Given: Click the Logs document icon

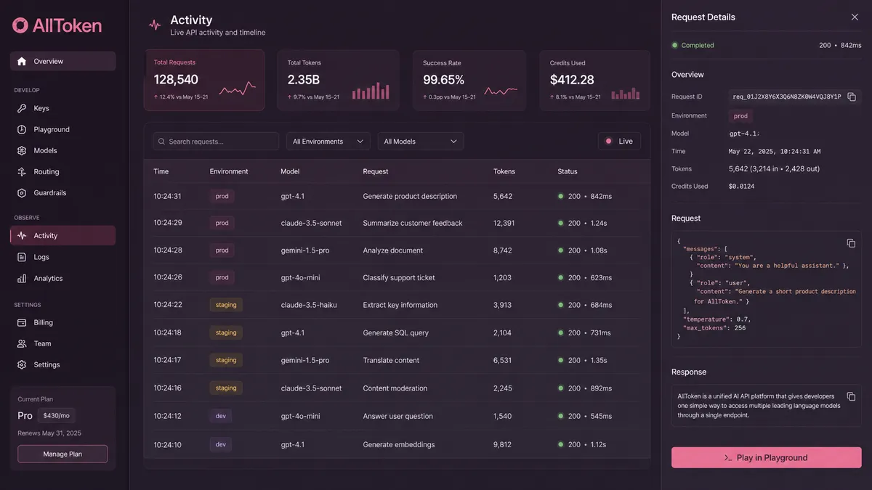Looking at the screenshot, I should [x=22, y=257].
